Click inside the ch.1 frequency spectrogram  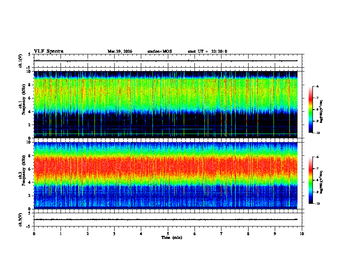(165, 104)
